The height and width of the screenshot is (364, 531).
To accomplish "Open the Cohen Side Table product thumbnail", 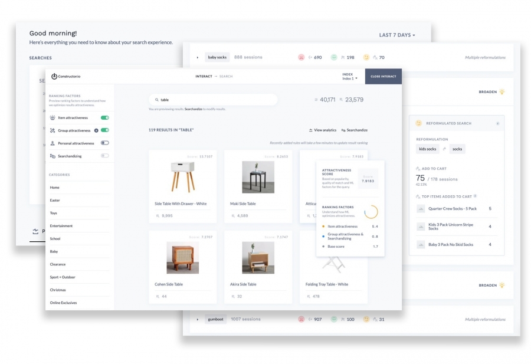I will coord(182,258).
